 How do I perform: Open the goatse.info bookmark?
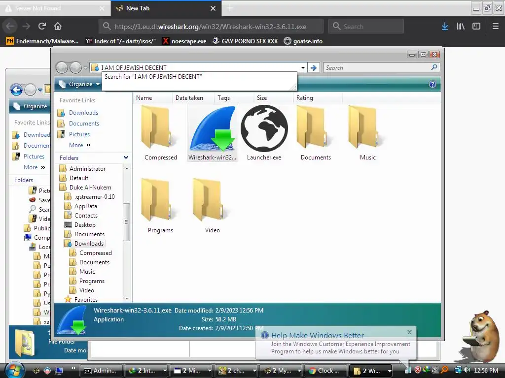click(x=303, y=41)
